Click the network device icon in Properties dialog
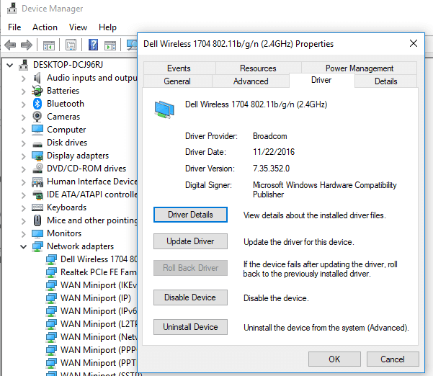 [x=164, y=110]
